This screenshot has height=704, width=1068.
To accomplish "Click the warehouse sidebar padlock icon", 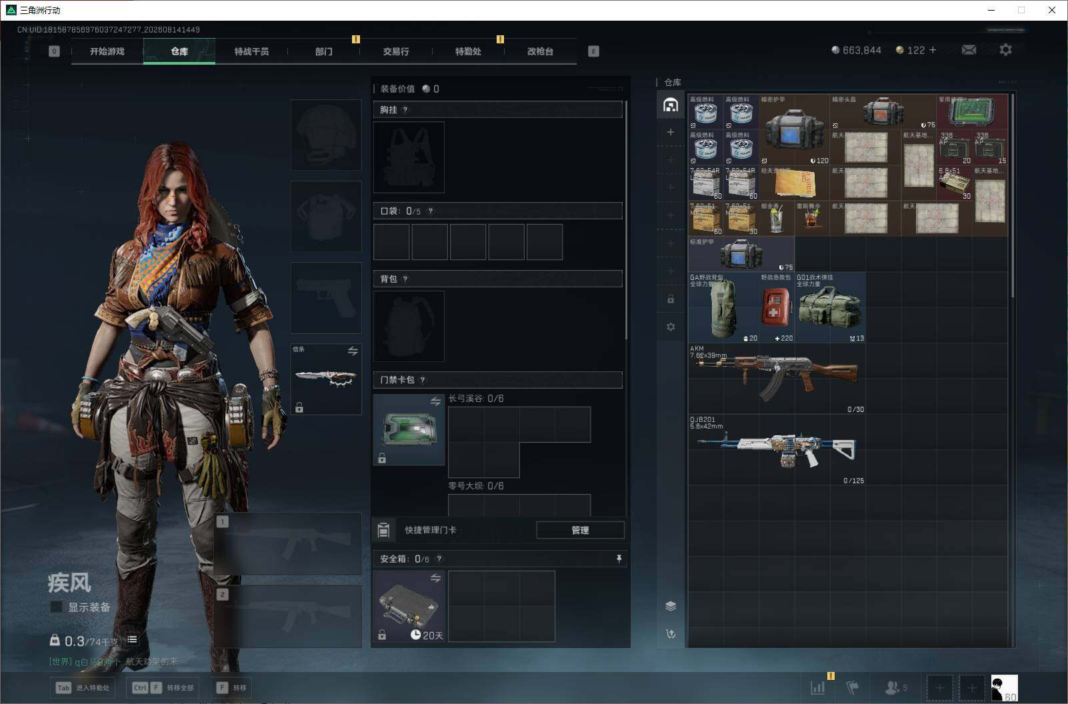I will [x=671, y=299].
